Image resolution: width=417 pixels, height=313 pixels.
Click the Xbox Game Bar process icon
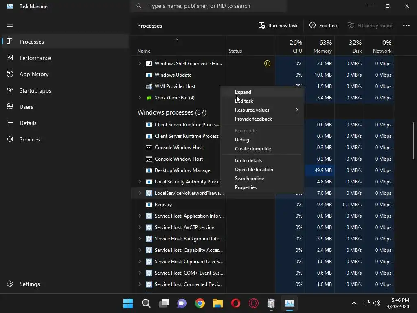click(149, 98)
